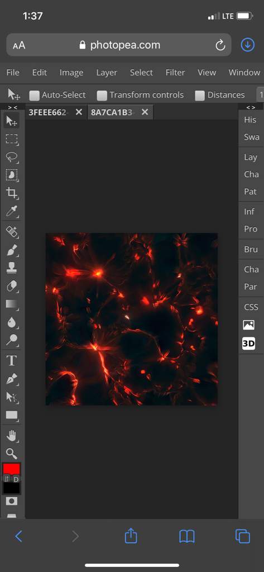
Task: Activate the Hand tool
Action: (x=12, y=435)
